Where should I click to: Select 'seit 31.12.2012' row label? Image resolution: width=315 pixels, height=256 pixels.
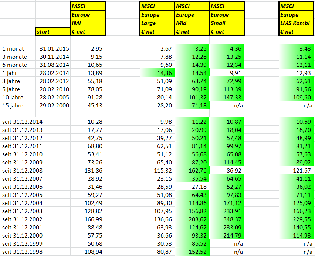[x=22, y=138]
